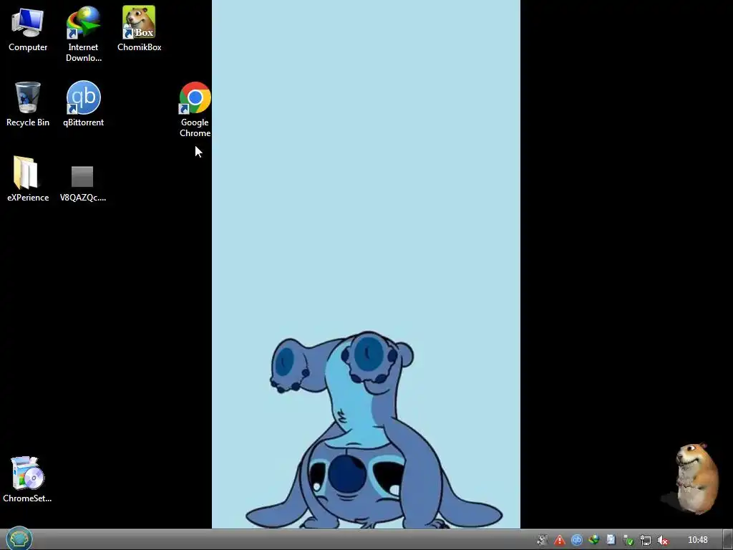Open the Internet Download Manager tray icon

point(593,540)
